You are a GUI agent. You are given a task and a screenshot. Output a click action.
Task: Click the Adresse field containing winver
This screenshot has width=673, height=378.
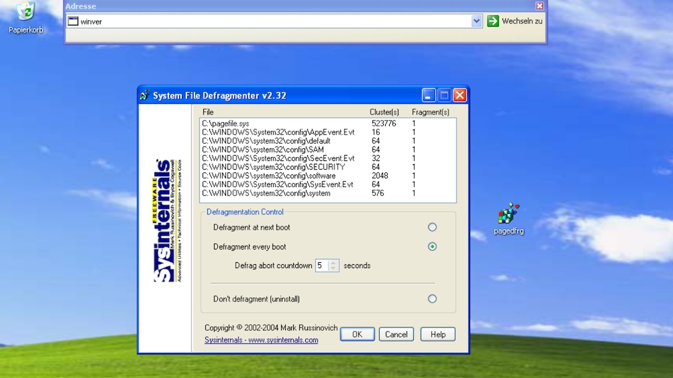[x=275, y=21]
